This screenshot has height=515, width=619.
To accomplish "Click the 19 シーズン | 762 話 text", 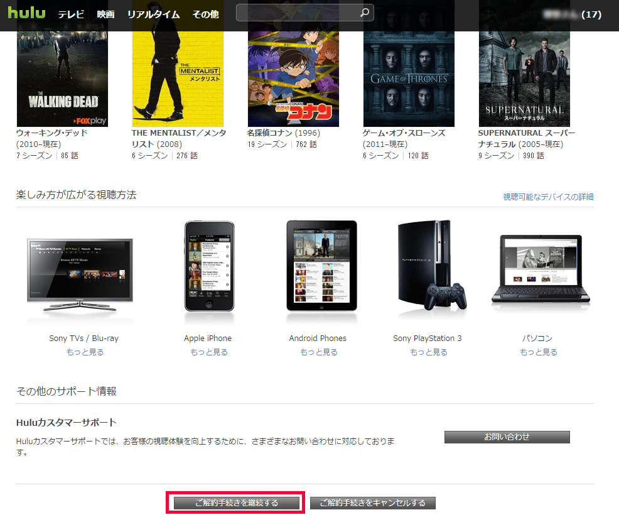I will coord(283,144).
